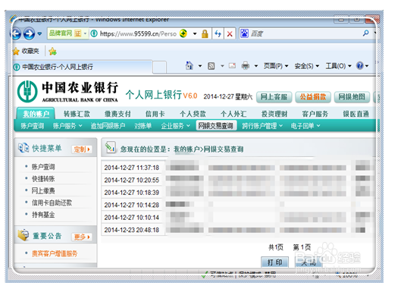Open the 页面(P) menu
The width and height of the screenshot is (404, 289).
[x=276, y=66]
